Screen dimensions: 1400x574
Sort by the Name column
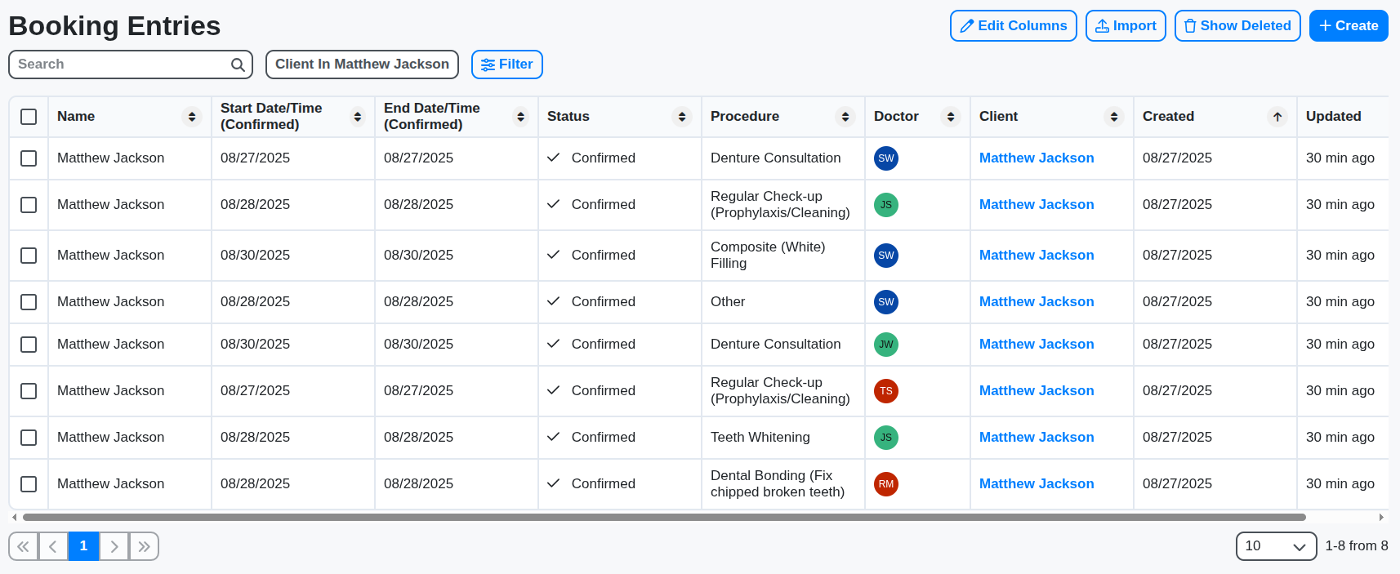tap(192, 117)
